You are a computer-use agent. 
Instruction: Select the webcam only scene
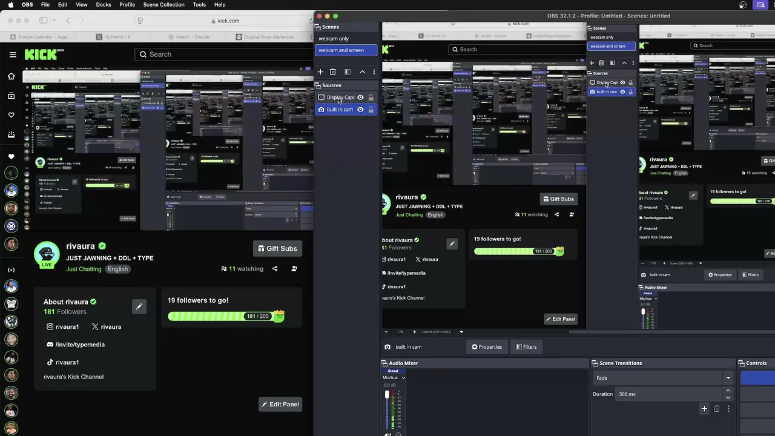click(x=346, y=39)
